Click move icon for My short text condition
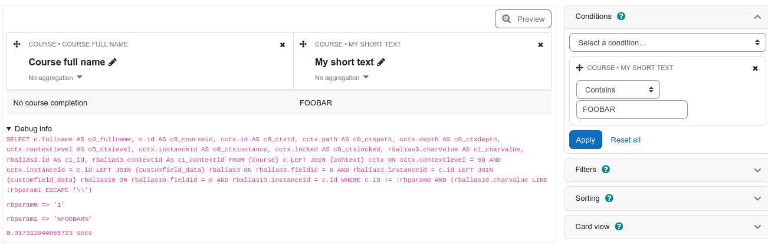The height and width of the screenshot is (245, 768). [x=580, y=68]
